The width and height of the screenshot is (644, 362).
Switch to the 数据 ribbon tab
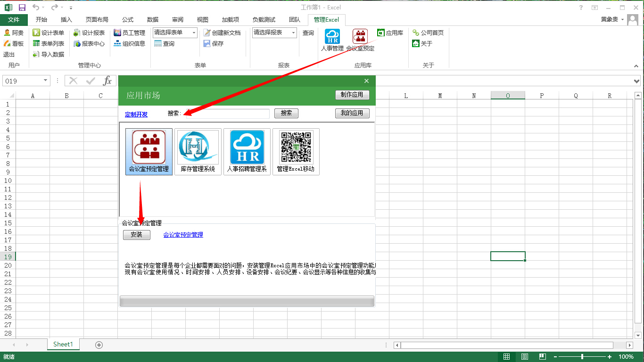click(x=153, y=19)
